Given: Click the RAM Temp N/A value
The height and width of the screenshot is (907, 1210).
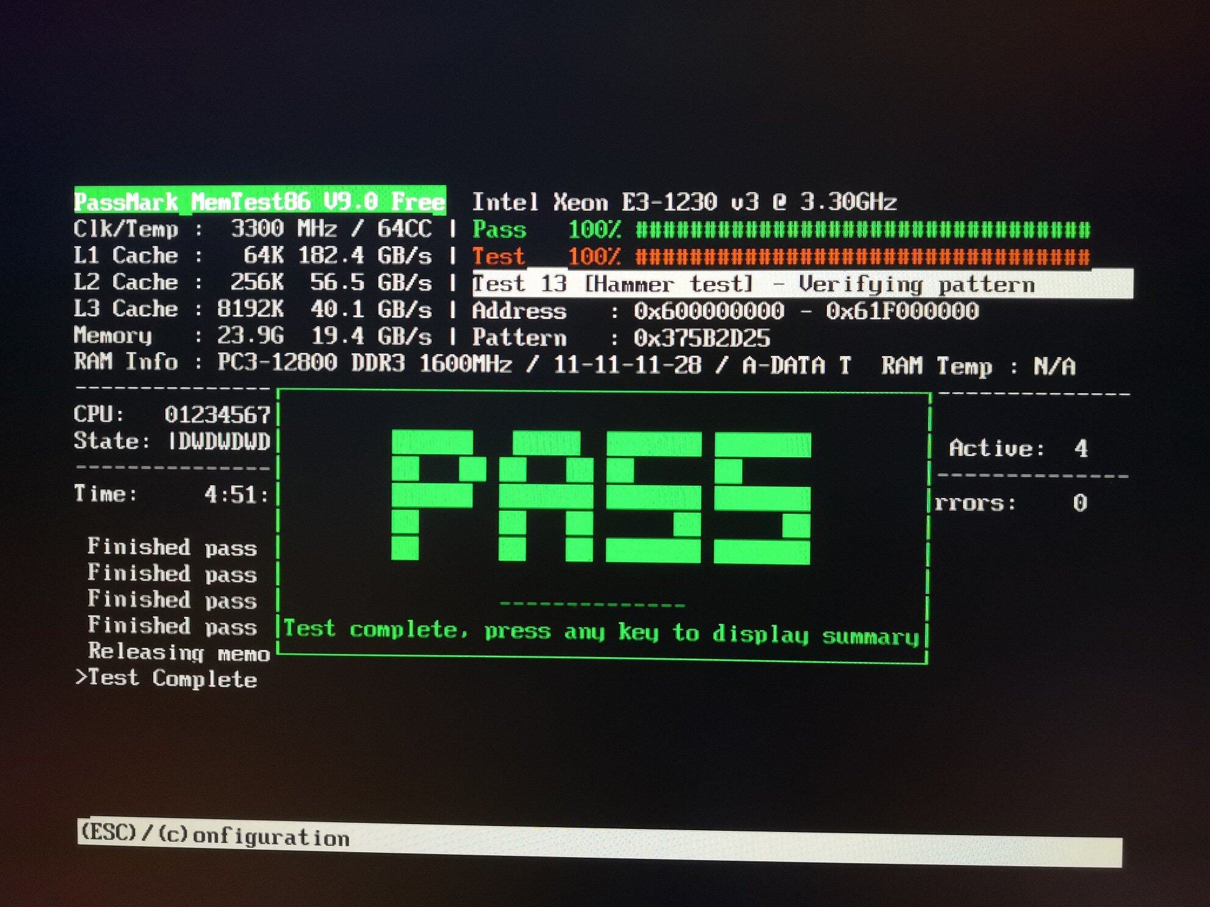Looking at the screenshot, I should [x=1054, y=366].
